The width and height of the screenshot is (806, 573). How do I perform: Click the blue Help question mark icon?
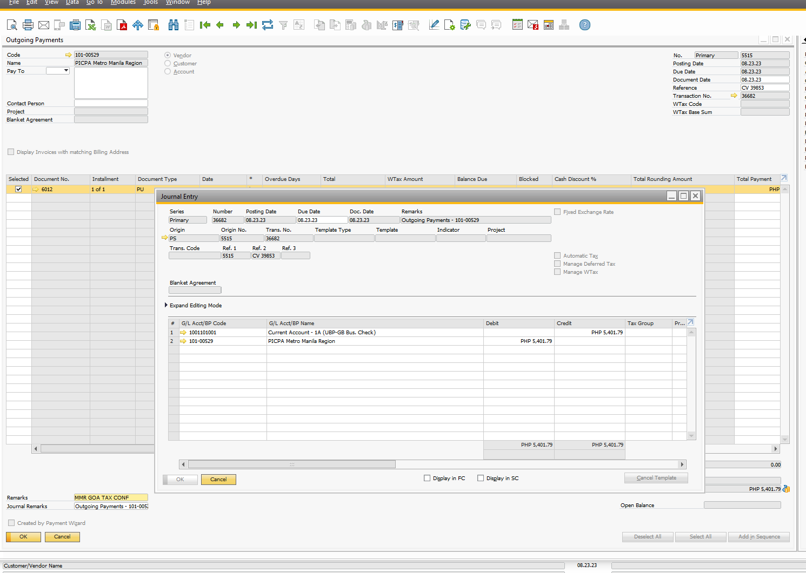pyautogui.click(x=585, y=25)
